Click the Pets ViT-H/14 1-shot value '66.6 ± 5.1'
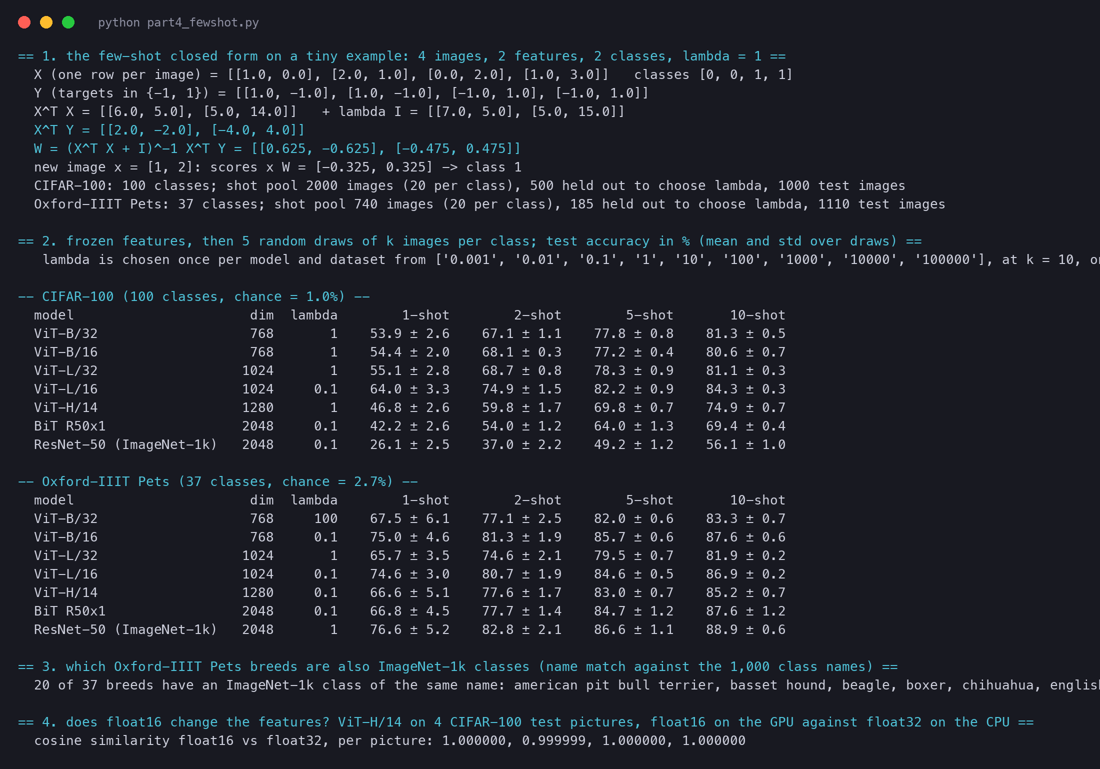Screen dimensions: 1100x769 (409, 592)
